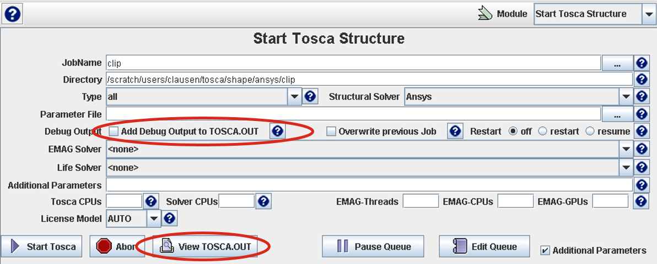Open help for Overwrite previous Job
The image size is (657, 264).
[455, 131]
